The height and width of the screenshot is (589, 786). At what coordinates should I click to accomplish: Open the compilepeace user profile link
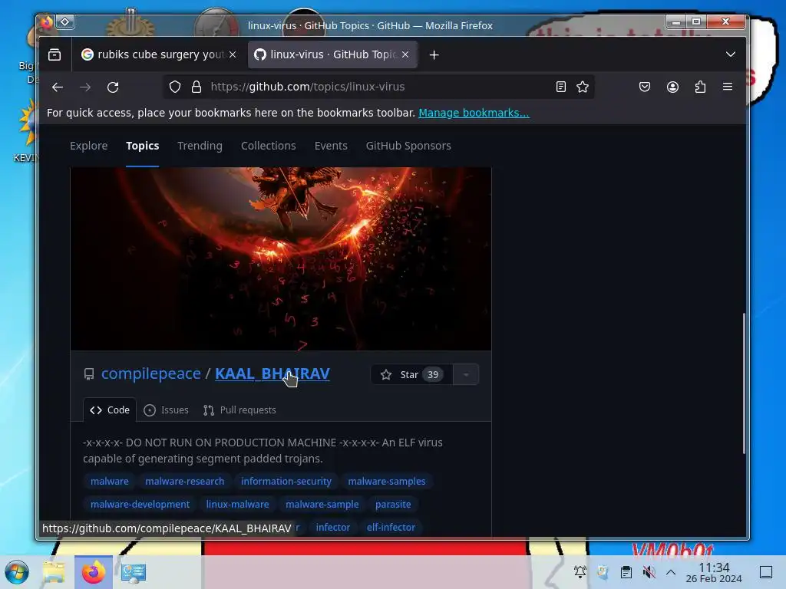(x=151, y=373)
